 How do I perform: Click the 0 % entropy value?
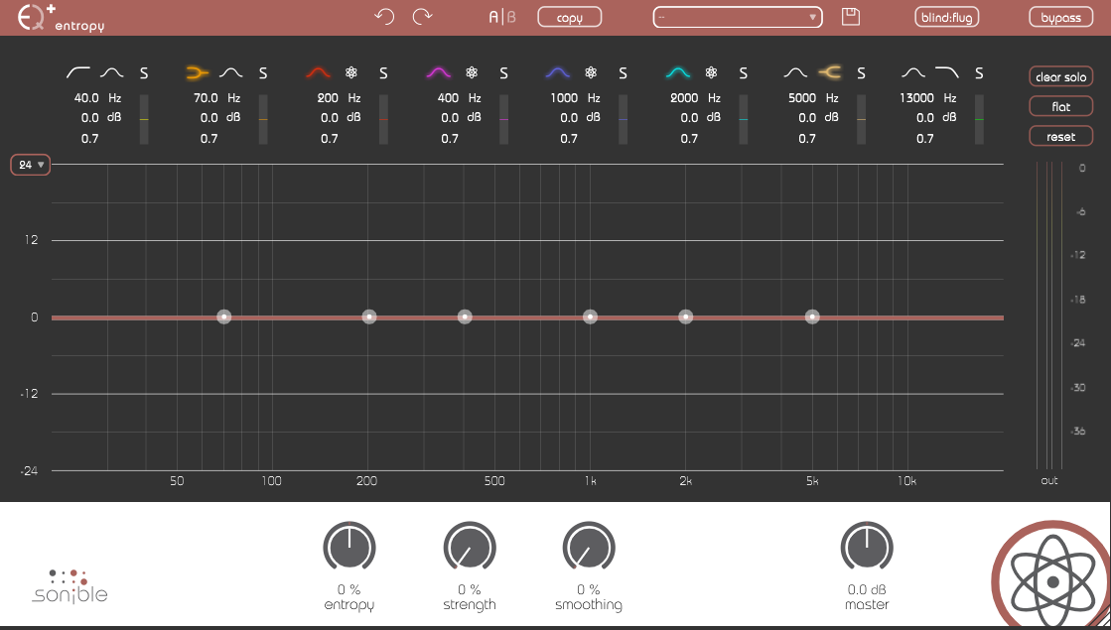349,589
